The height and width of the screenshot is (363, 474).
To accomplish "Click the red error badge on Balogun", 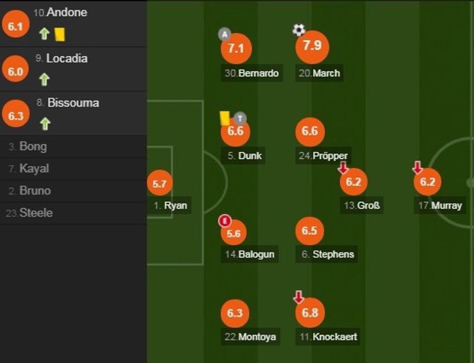I will [224, 221].
